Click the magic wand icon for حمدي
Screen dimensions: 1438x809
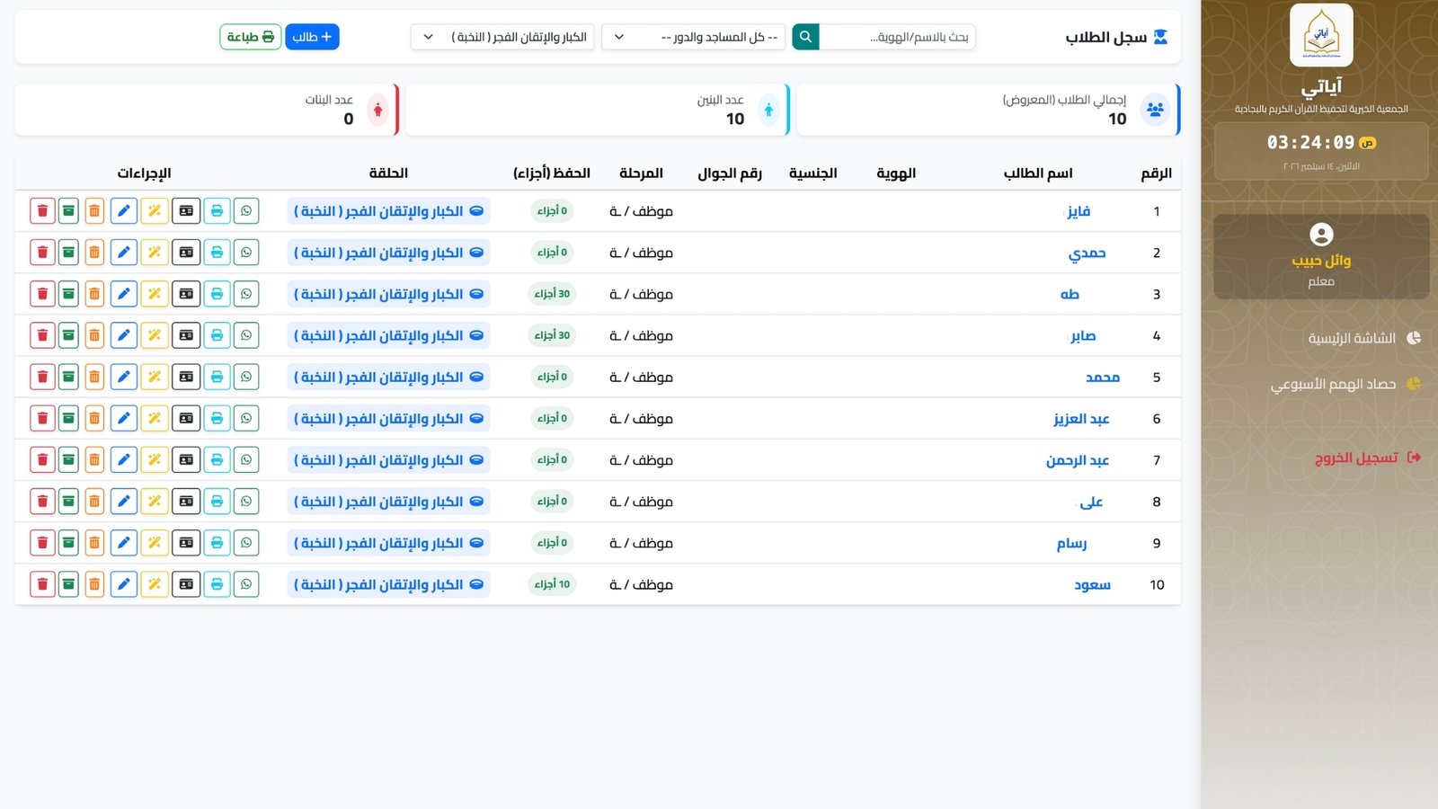pyautogui.click(x=155, y=253)
